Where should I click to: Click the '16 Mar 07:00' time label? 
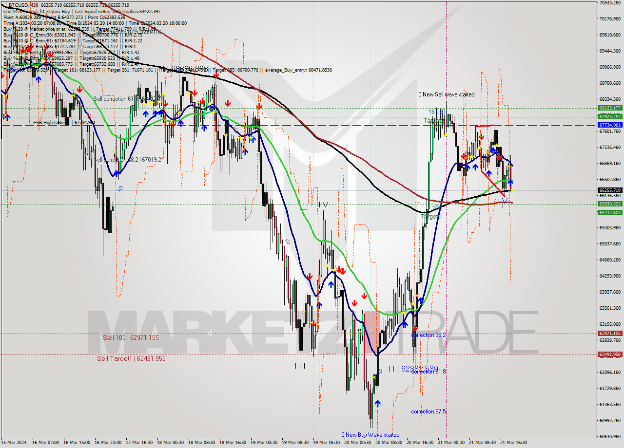point(46,443)
